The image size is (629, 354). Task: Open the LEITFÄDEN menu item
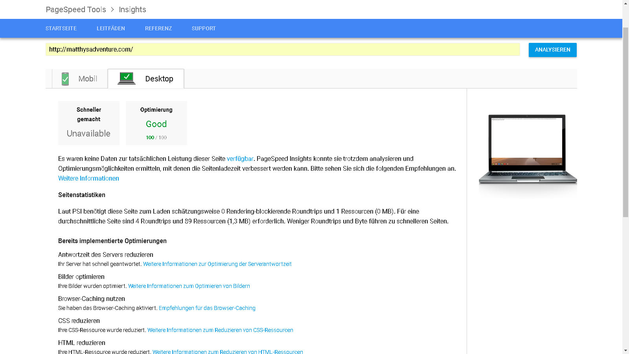point(111,28)
